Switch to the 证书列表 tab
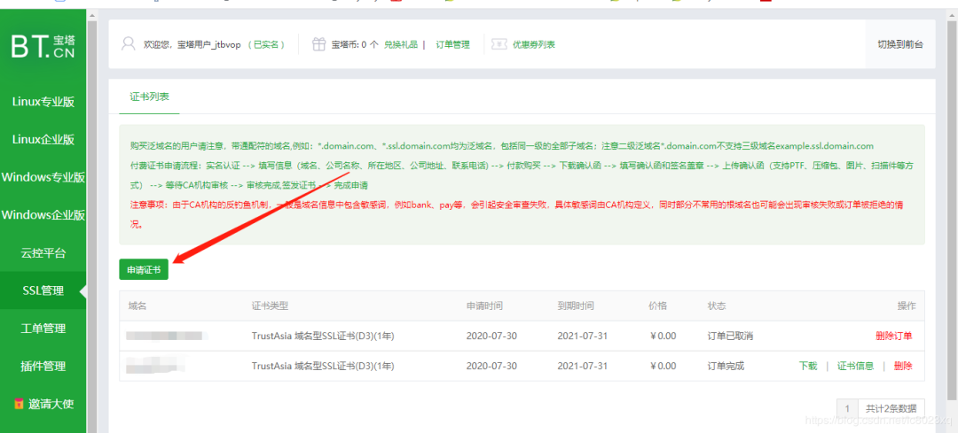 (x=149, y=97)
